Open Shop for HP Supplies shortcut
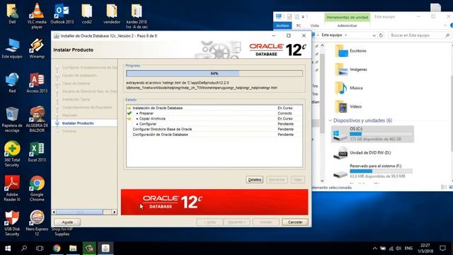The image size is (453, 255). (x=62, y=232)
